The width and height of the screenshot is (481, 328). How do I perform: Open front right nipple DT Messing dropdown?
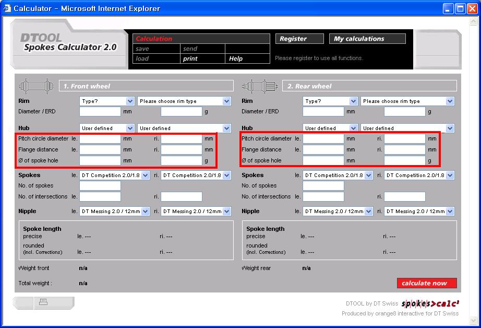click(x=196, y=212)
